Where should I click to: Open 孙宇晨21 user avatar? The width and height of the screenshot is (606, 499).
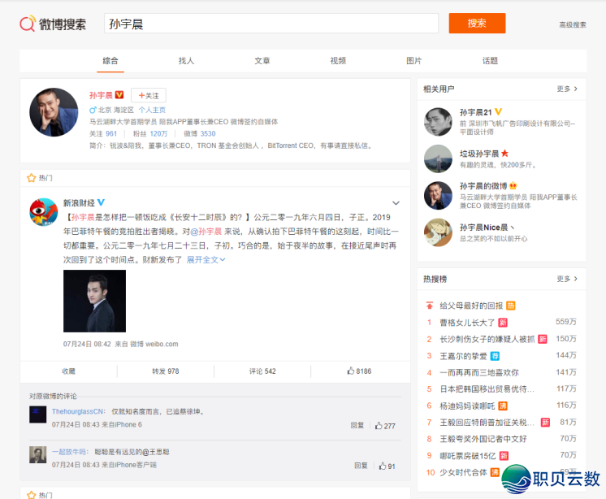point(438,122)
